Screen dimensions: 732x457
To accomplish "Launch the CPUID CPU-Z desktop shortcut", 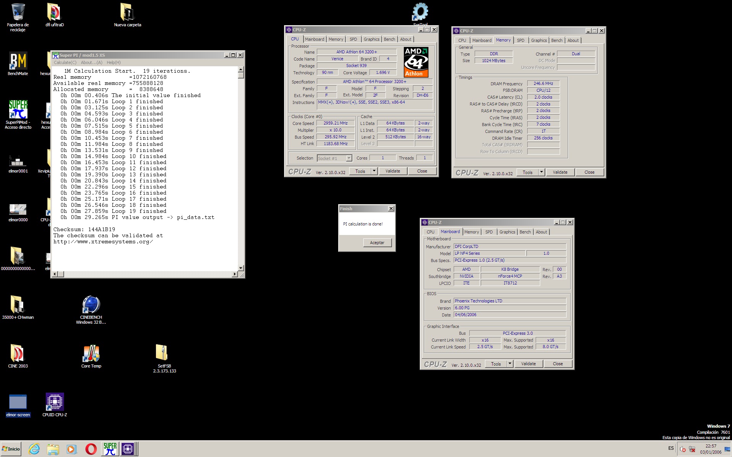I will coord(55,404).
